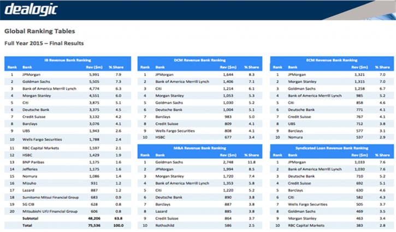
Task: Click the value 3,132 for Credit Suisse
Action: [94, 117]
